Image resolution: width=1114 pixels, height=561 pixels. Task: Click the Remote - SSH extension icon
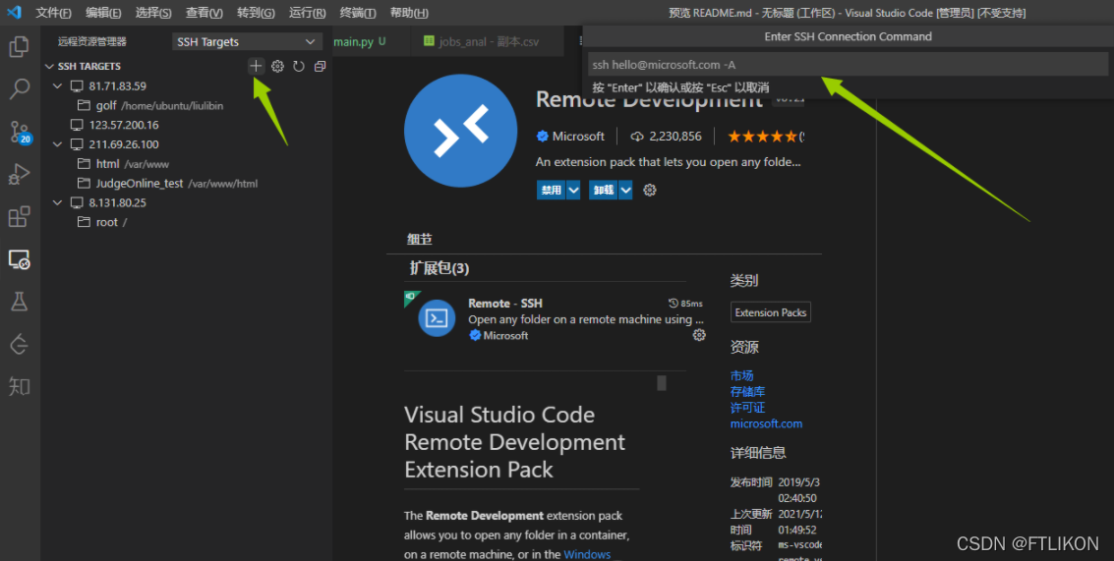coord(437,318)
